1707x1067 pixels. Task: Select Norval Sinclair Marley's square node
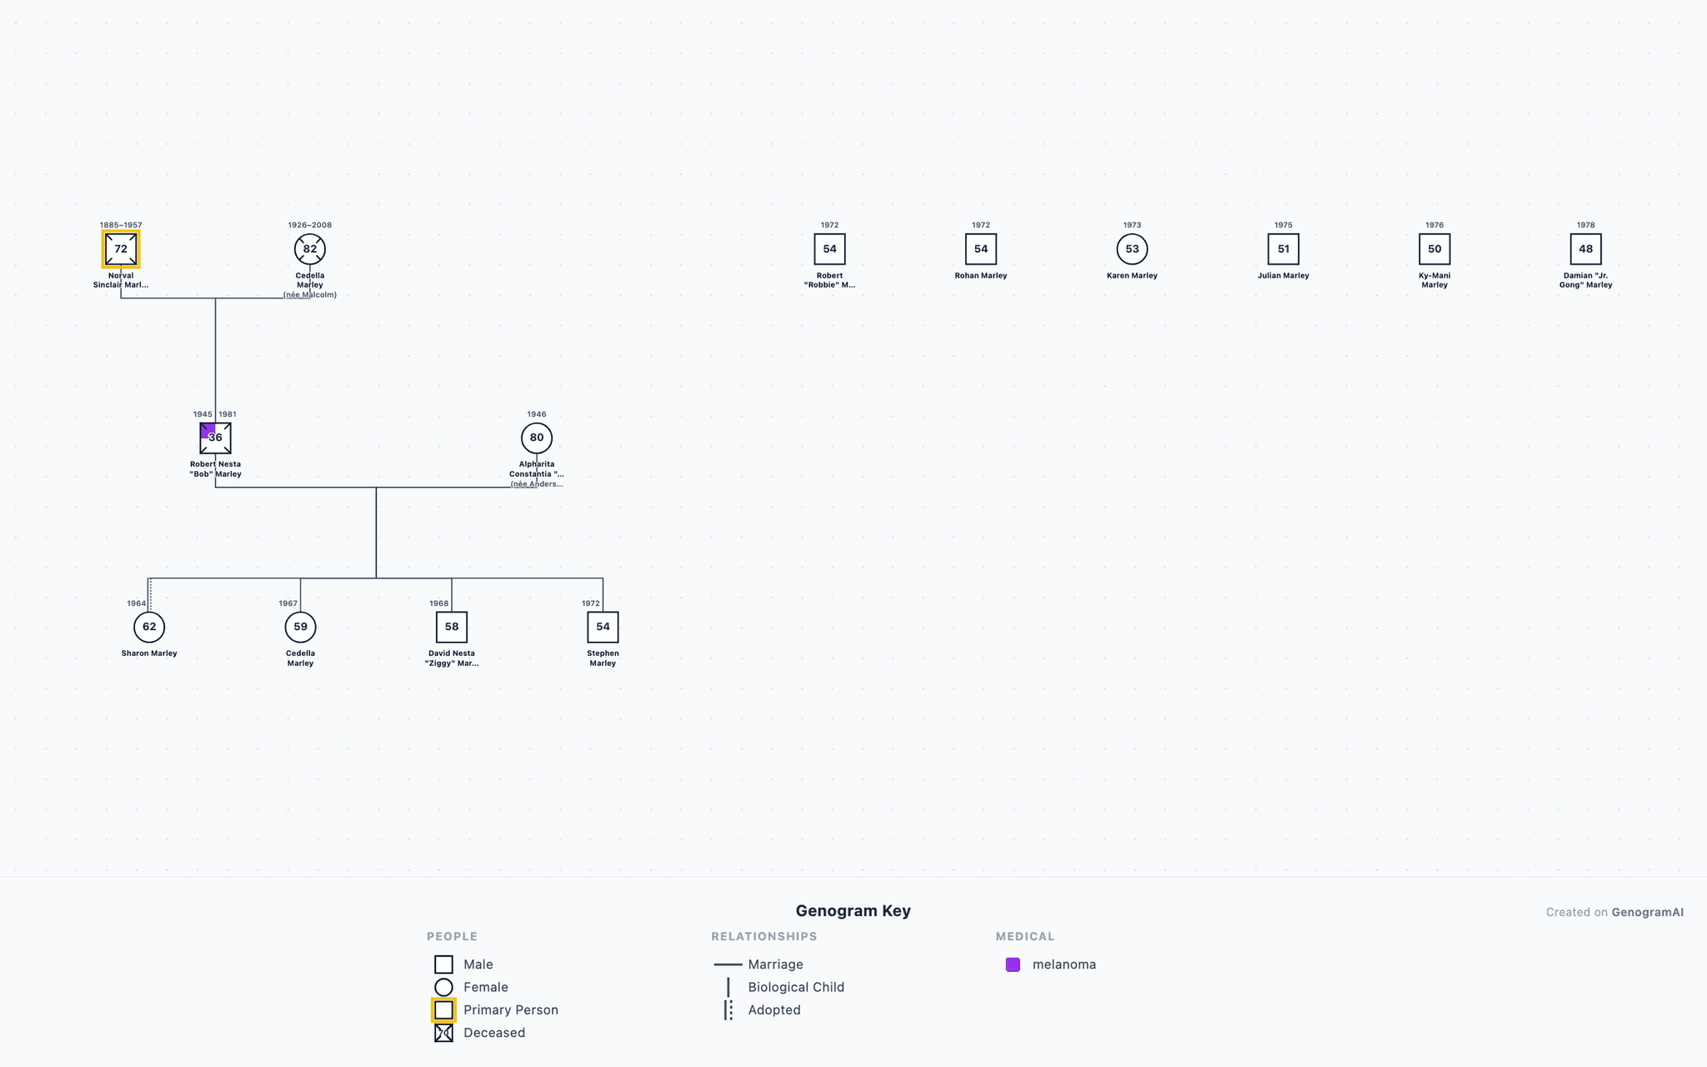(x=121, y=249)
